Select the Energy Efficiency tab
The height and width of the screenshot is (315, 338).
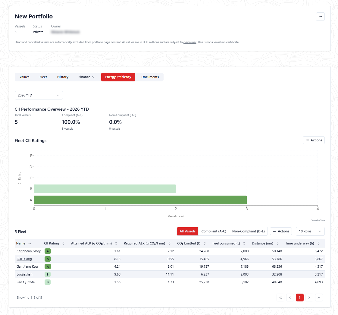click(118, 77)
